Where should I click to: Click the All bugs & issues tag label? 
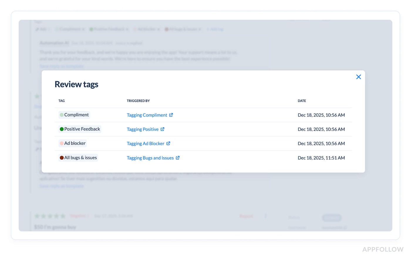pos(80,158)
